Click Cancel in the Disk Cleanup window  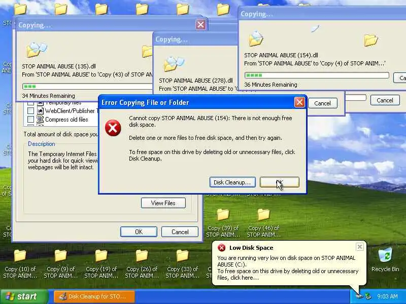pyautogui.click(x=180, y=232)
